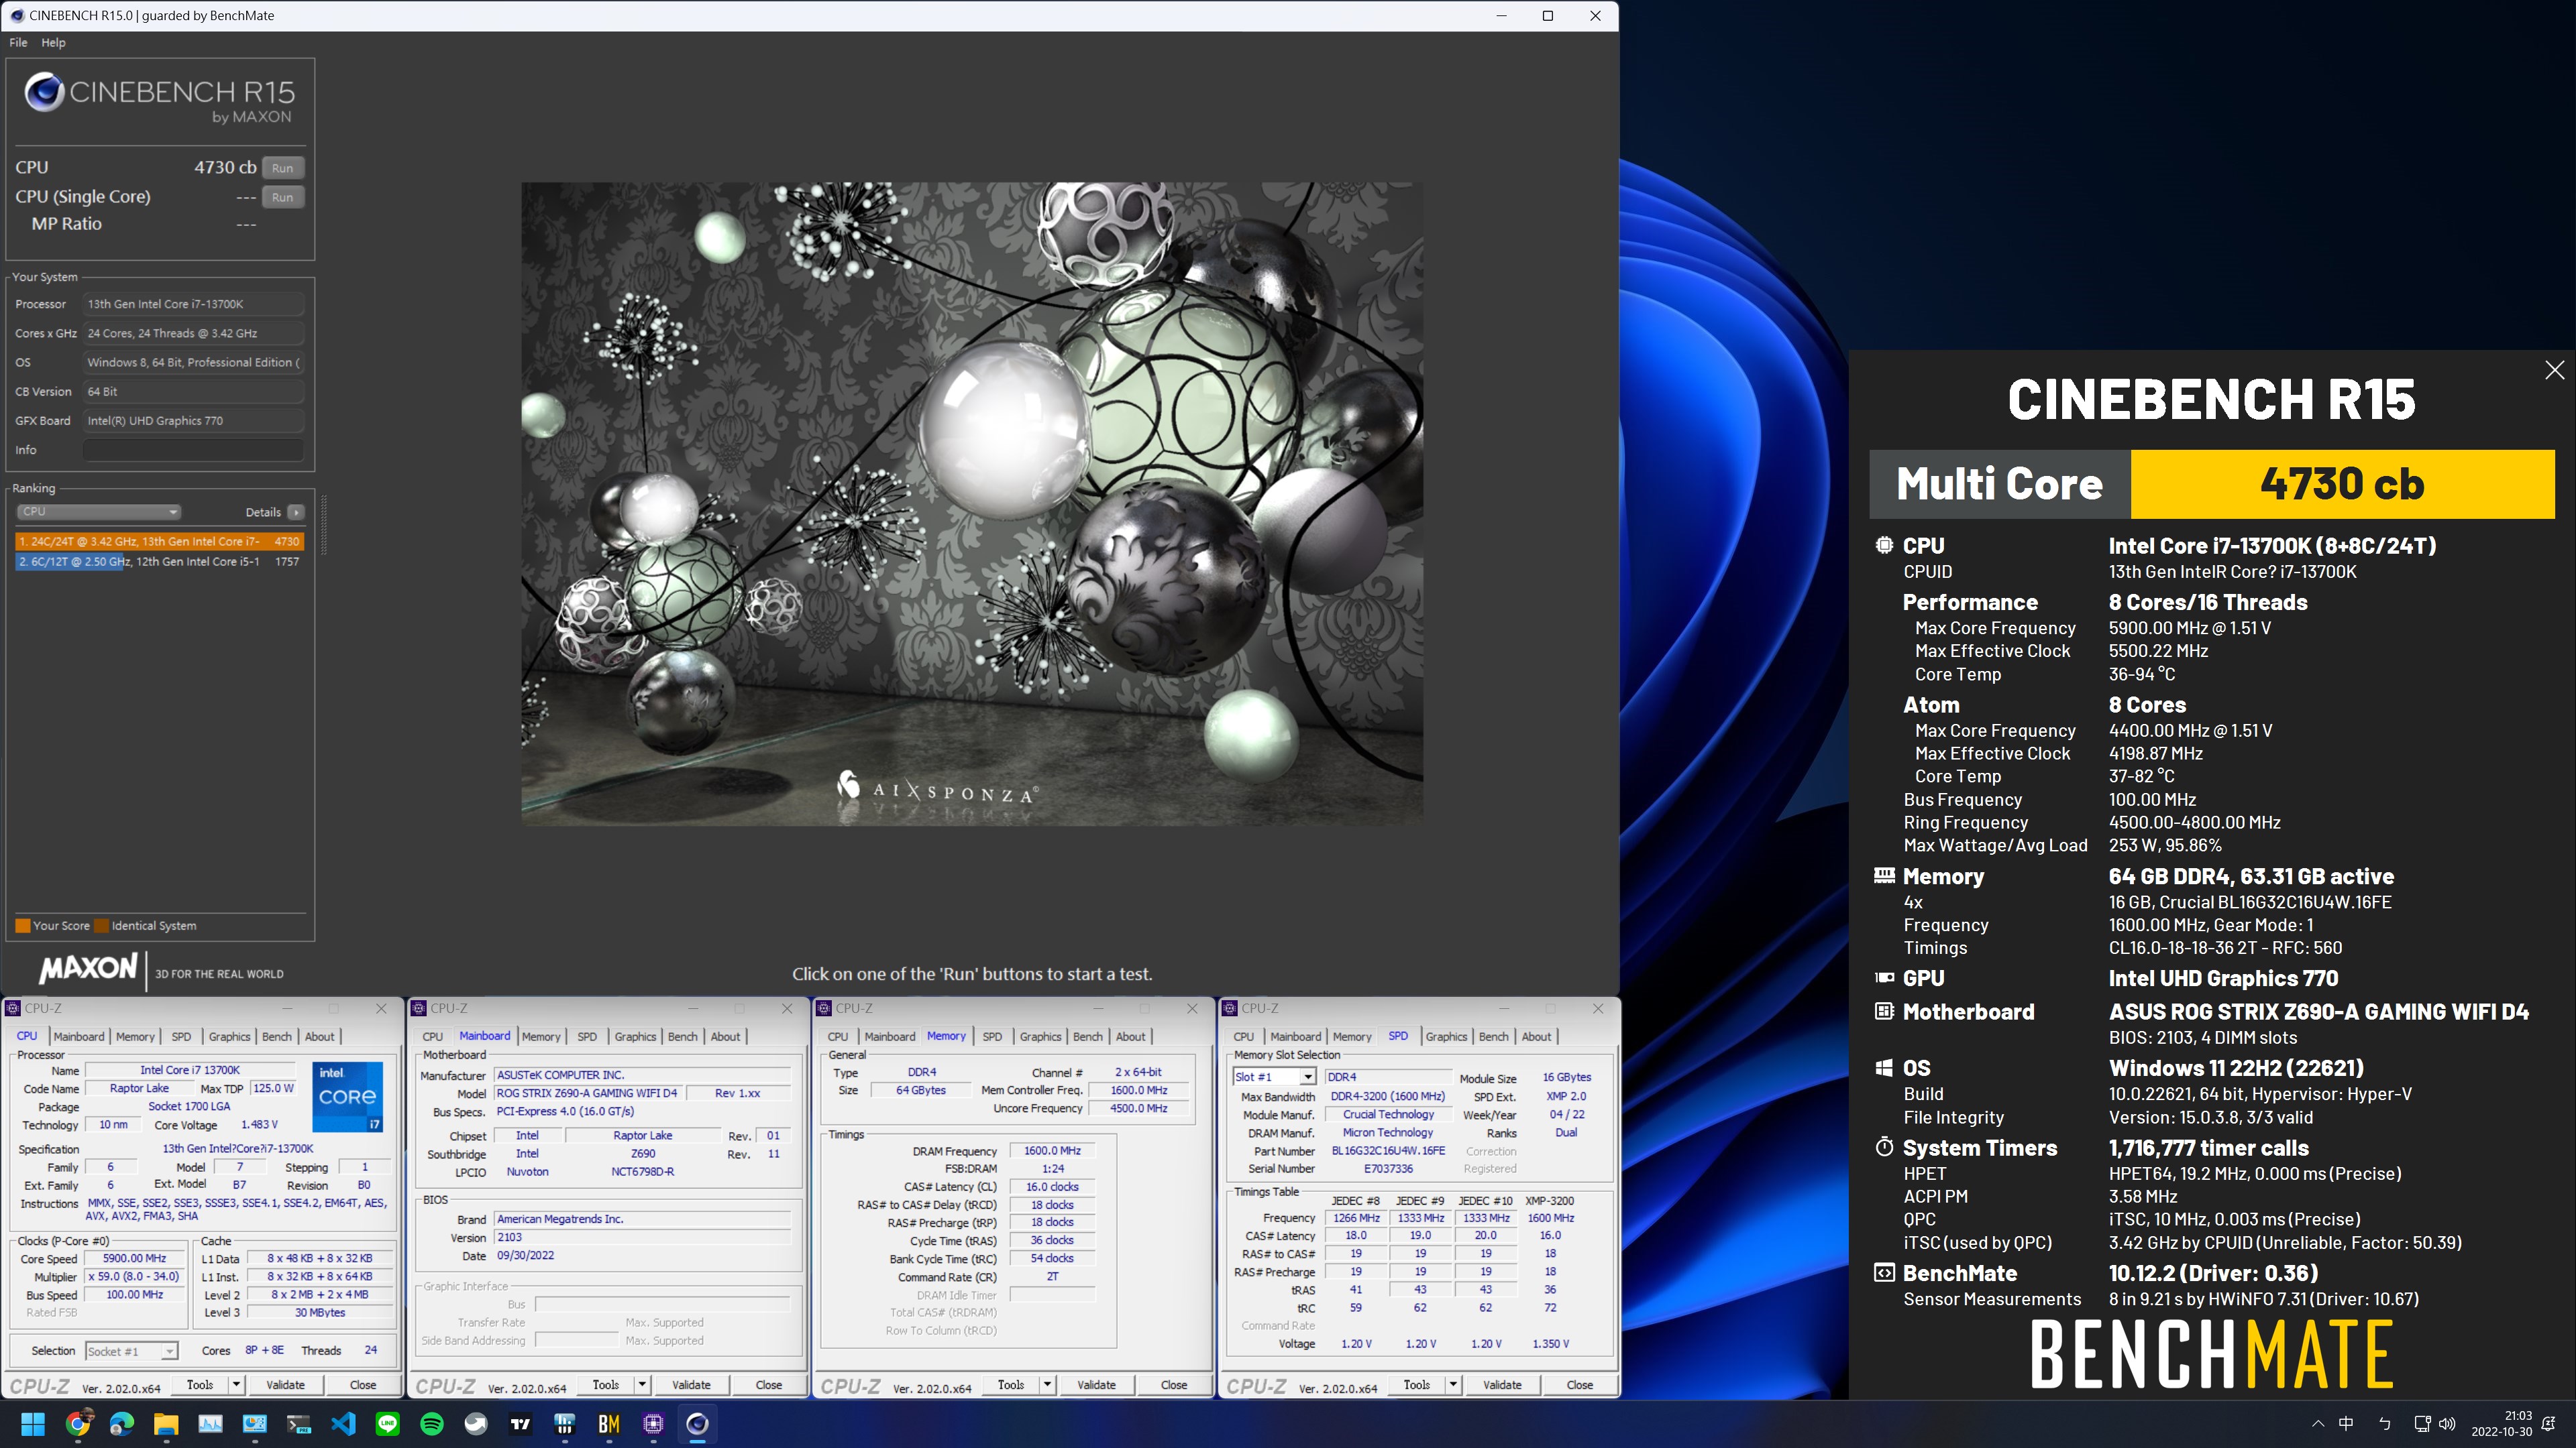Click Close button in second CPU-Z window
Screen dimensions: 2576x1448
(x=768, y=1385)
